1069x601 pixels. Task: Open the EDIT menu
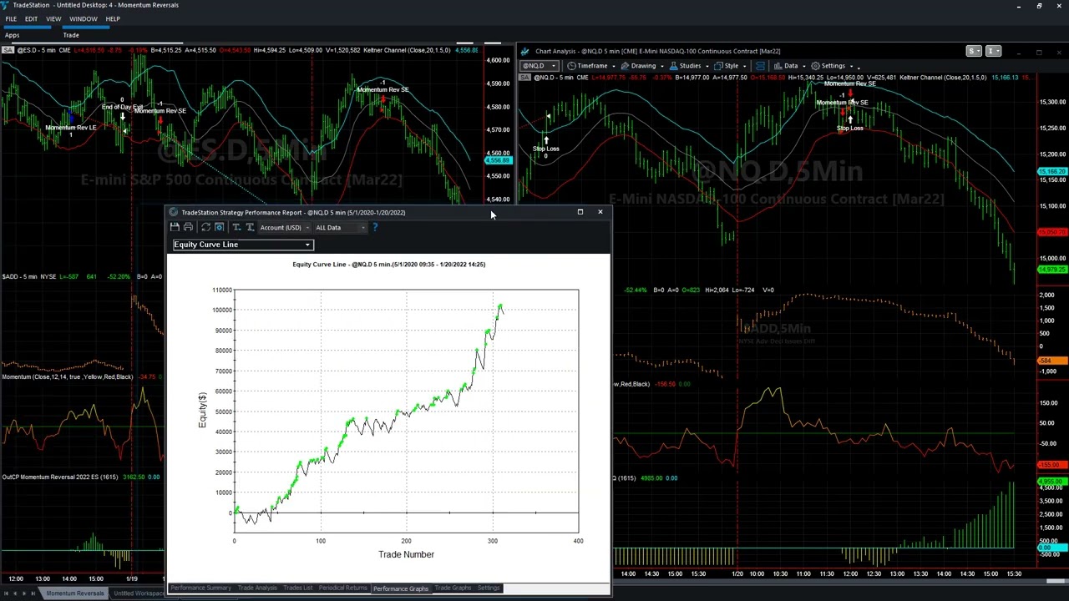(31, 18)
